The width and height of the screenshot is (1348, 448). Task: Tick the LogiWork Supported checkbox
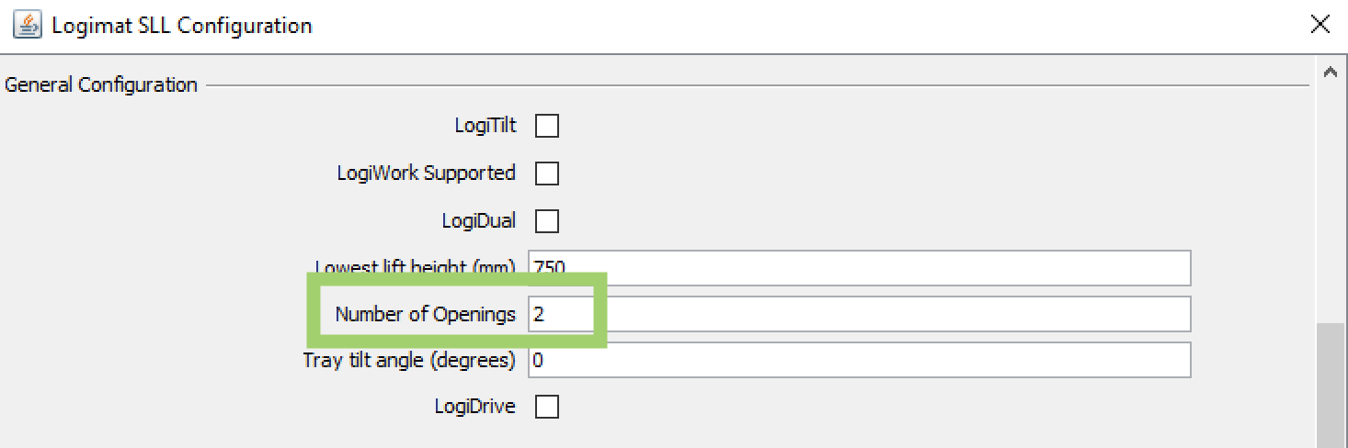click(547, 174)
